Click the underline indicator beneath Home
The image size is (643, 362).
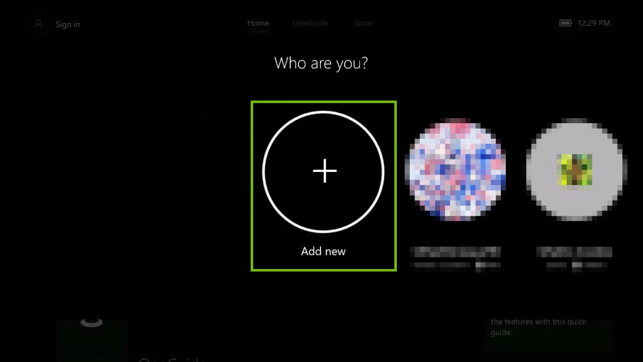tap(258, 31)
